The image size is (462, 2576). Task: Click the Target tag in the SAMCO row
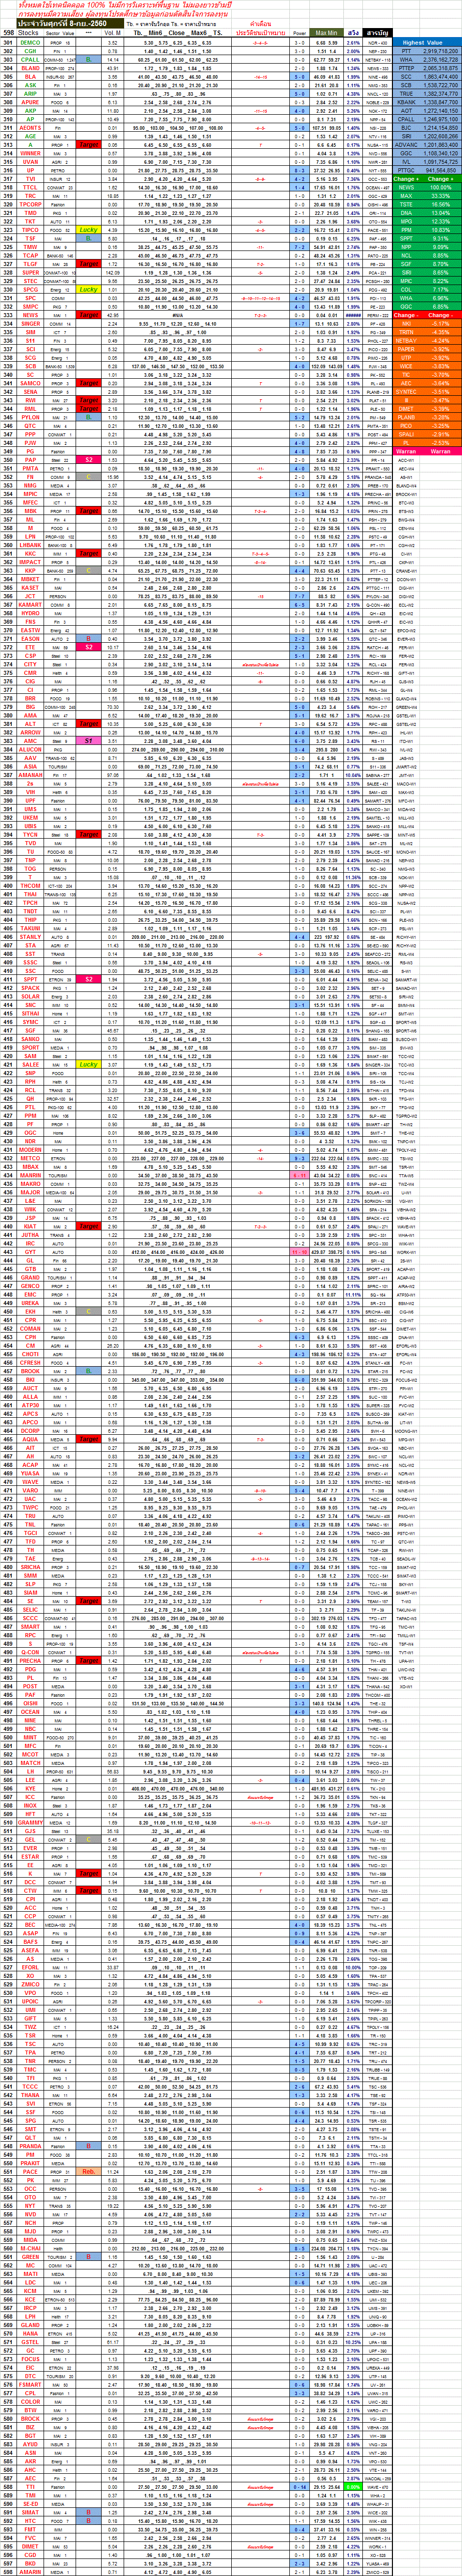(89, 383)
